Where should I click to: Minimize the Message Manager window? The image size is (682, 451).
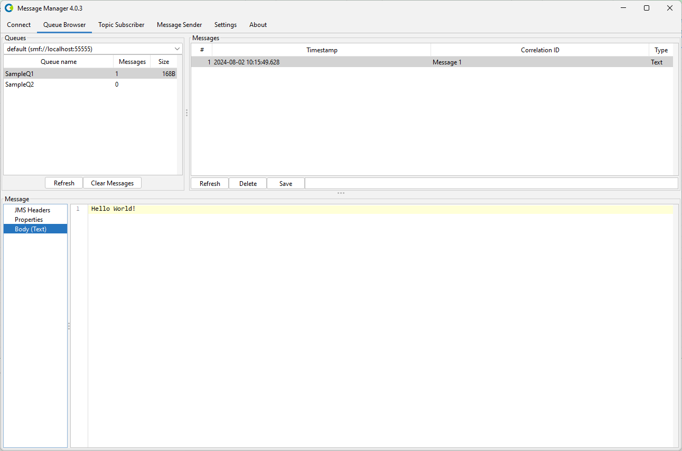click(x=623, y=8)
